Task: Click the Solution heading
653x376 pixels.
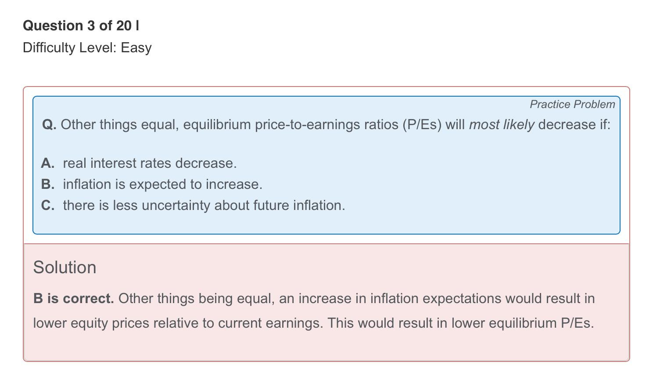Action: point(65,267)
